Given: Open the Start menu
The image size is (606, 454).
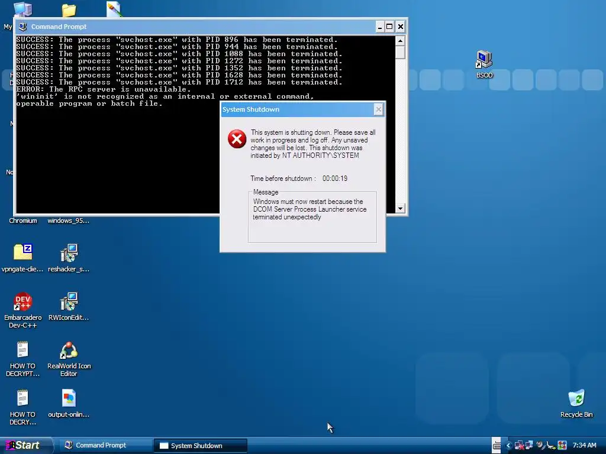Looking at the screenshot, I should (x=25, y=445).
